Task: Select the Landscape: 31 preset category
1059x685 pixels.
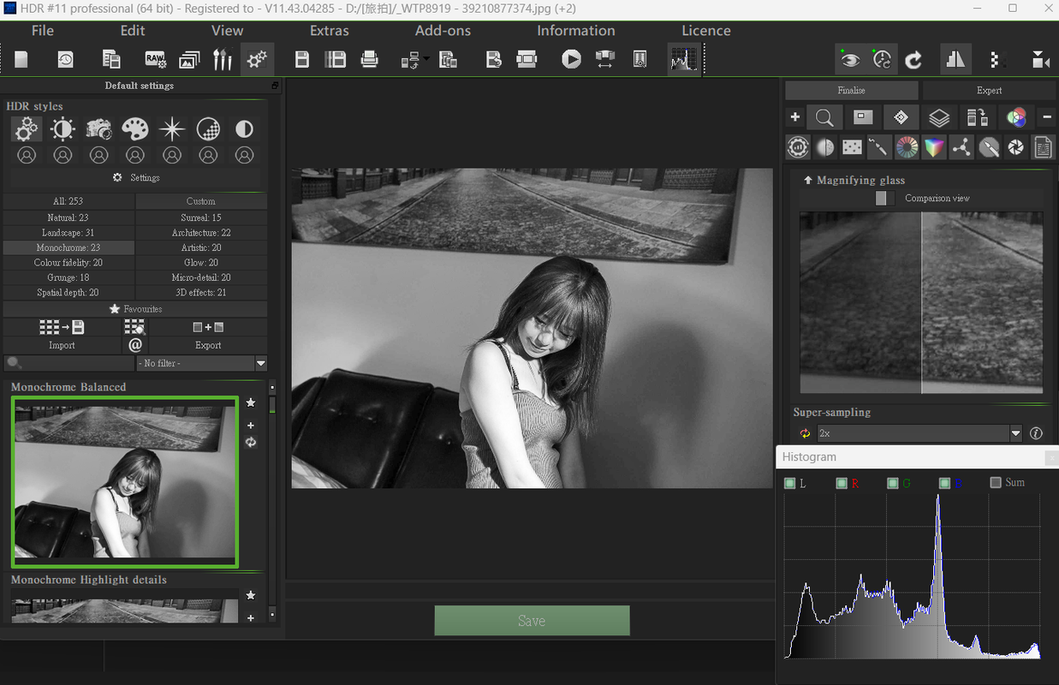Action: point(68,233)
